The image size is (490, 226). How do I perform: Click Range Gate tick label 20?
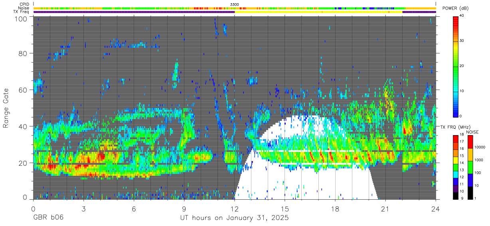tap(23, 163)
